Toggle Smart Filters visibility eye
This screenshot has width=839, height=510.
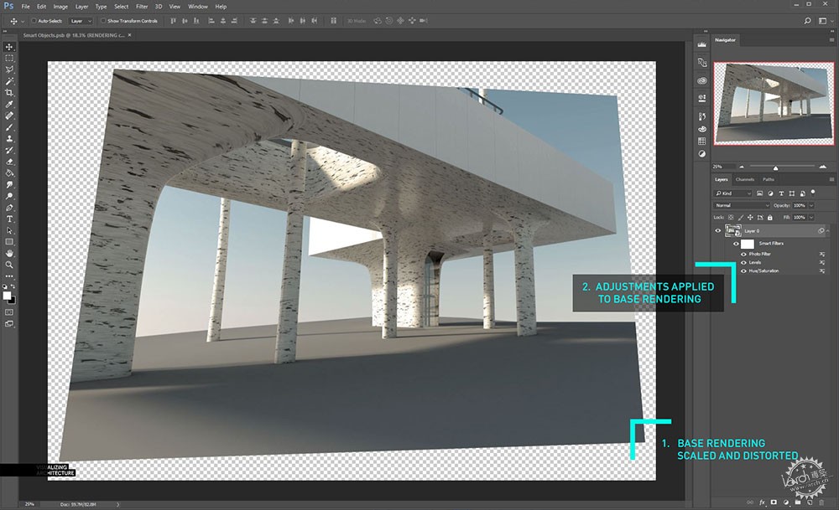coord(736,244)
